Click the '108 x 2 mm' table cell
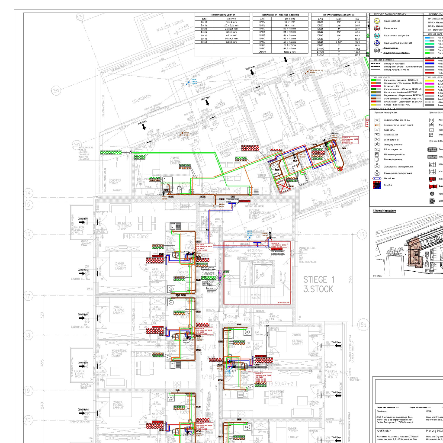Screen dimensions: 443x443 coord(289,52)
